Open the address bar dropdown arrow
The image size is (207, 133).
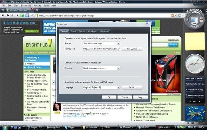pyautogui.click(x=175, y=16)
